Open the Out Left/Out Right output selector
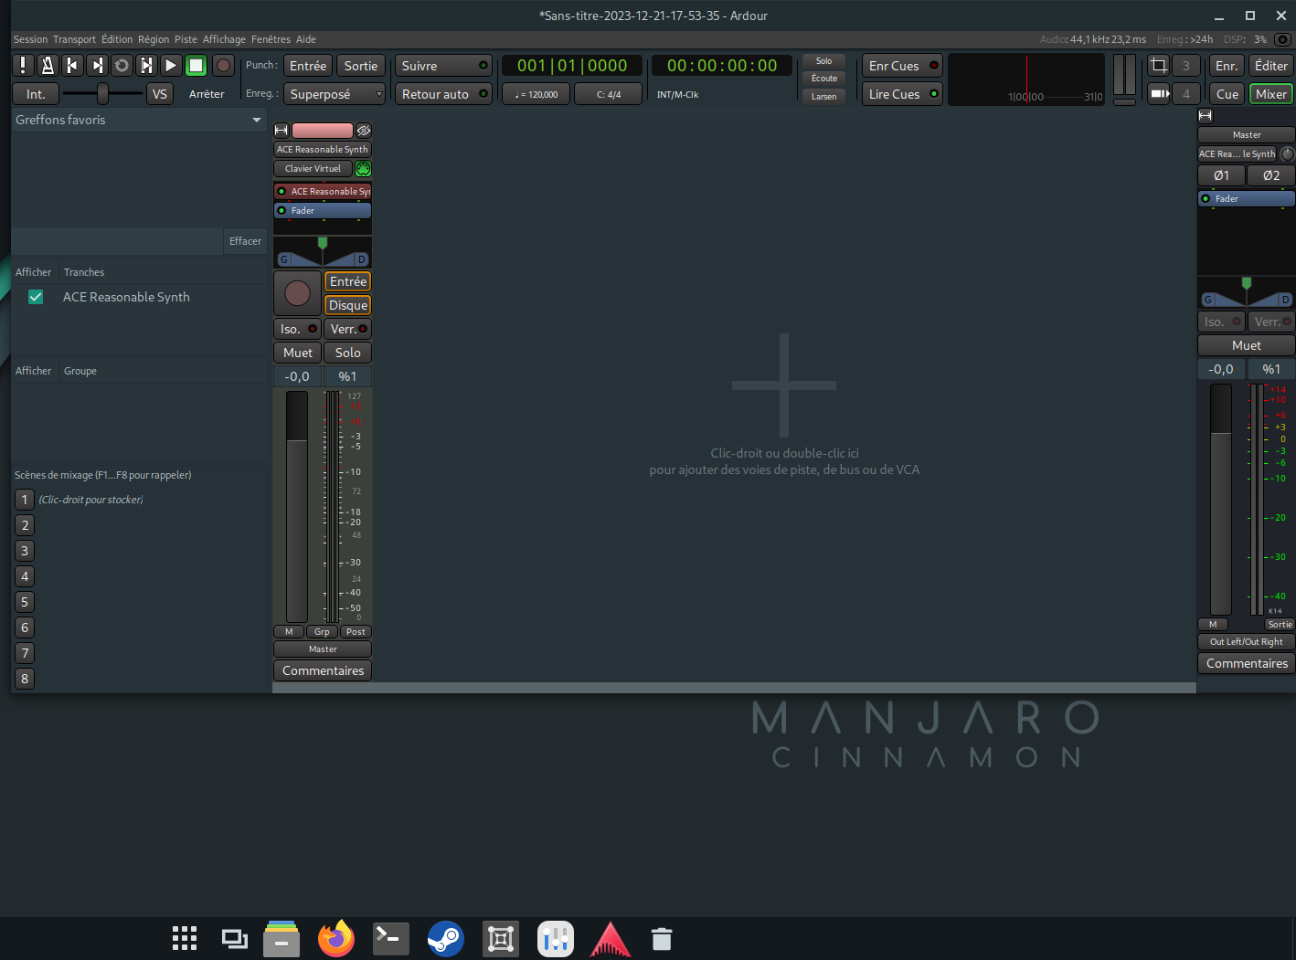Image resolution: width=1296 pixels, height=960 pixels. [1246, 642]
